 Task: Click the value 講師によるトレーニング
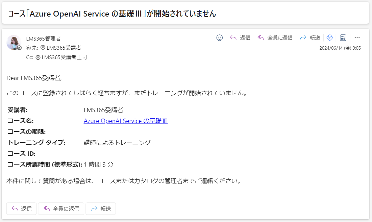coord(117,143)
